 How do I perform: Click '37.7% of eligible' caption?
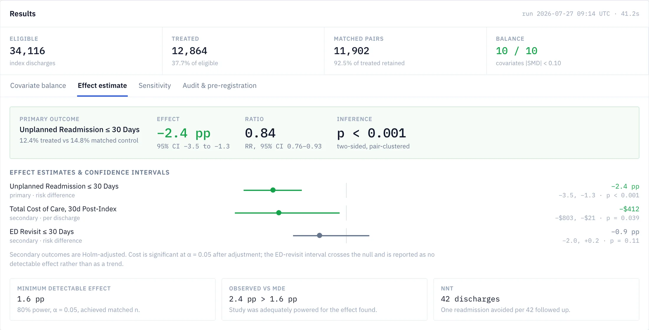(195, 63)
